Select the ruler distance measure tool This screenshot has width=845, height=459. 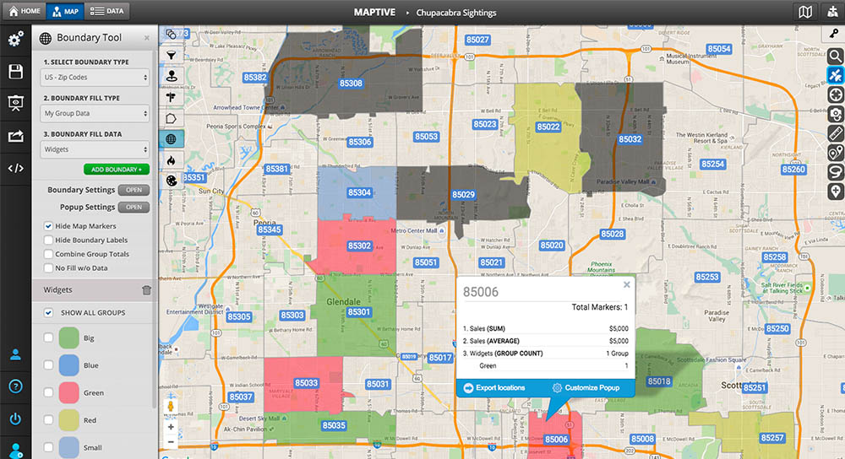point(836,133)
